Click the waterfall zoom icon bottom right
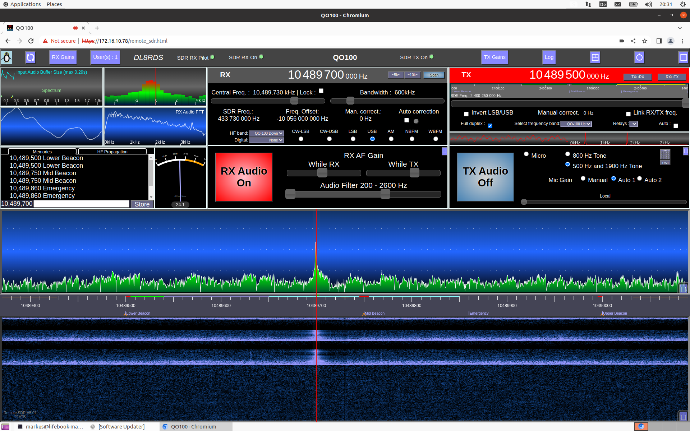The image size is (690, 431). click(683, 416)
